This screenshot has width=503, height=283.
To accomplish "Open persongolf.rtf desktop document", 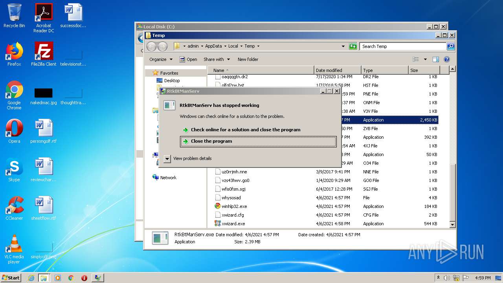I will [44, 131].
